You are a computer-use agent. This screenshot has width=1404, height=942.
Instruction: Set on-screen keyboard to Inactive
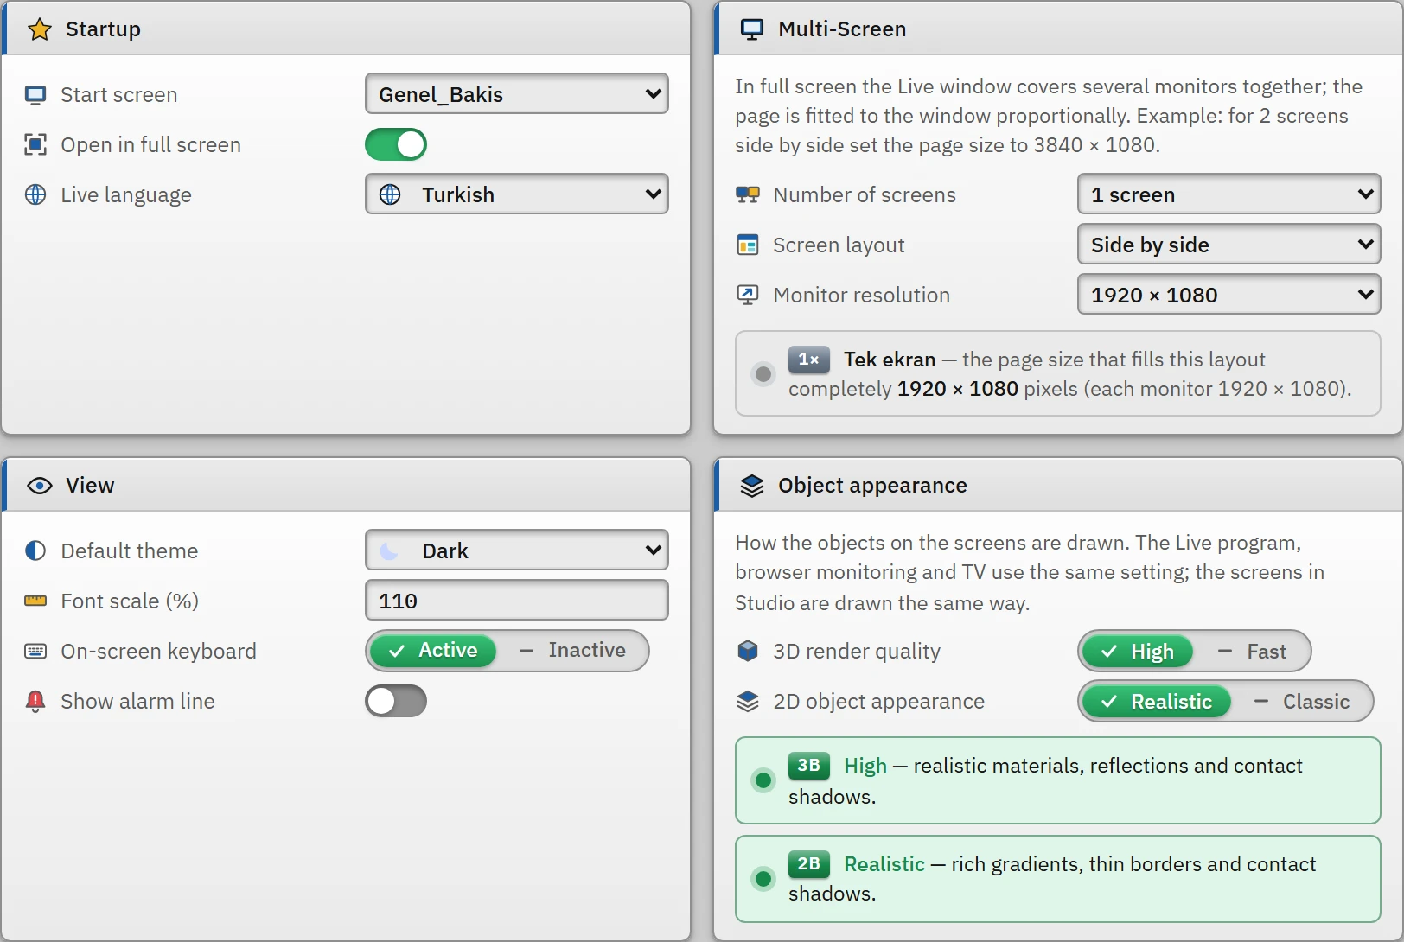tap(572, 651)
